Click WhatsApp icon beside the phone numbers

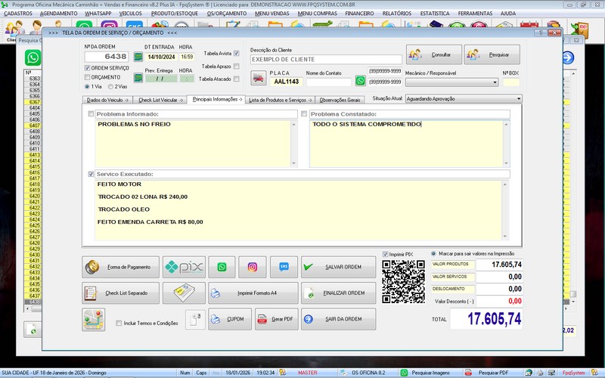pyautogui.click(x=361, y=81)
